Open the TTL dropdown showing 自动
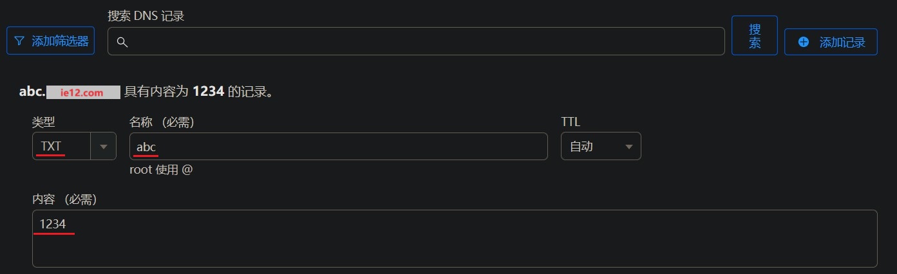This screenshot has width=897, height=274. [x=601, y=146]
